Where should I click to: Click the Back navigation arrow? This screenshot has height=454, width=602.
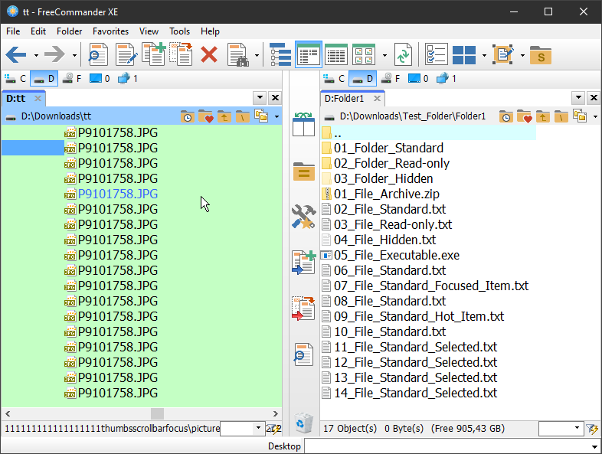click(17, 54)
